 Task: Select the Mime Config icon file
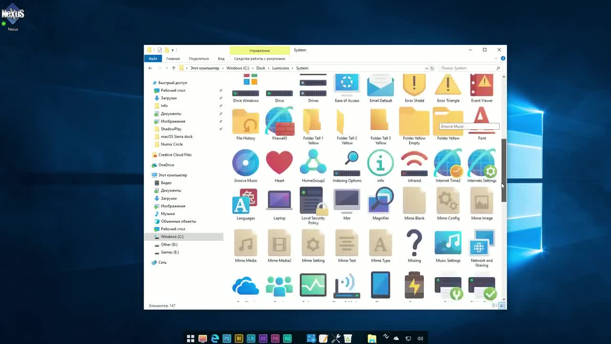pos(448,204)
